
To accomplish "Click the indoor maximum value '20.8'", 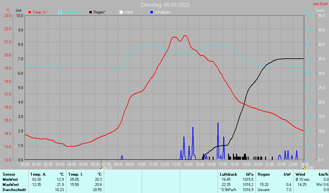I will pyautogui.click(x=98, y=185).
